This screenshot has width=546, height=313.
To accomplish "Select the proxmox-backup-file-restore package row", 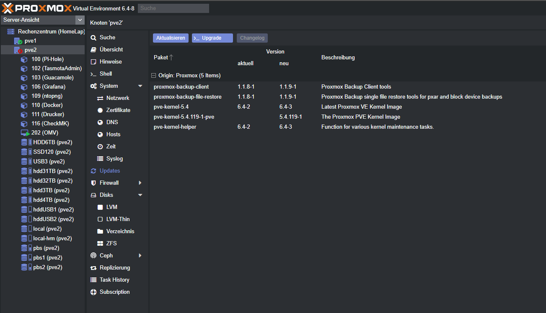I will pos(347,97).
